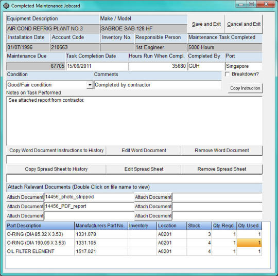278x276 pixels.
Task: Select the 14456_photo_stripped attachment field
Action: [89, 197]
